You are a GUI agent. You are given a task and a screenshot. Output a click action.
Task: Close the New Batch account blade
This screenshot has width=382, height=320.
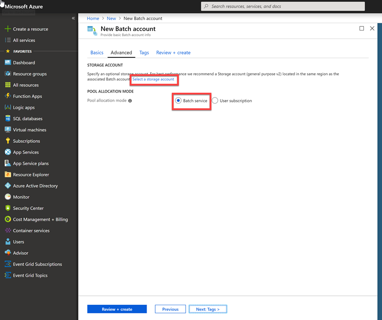tap(372, 29)
